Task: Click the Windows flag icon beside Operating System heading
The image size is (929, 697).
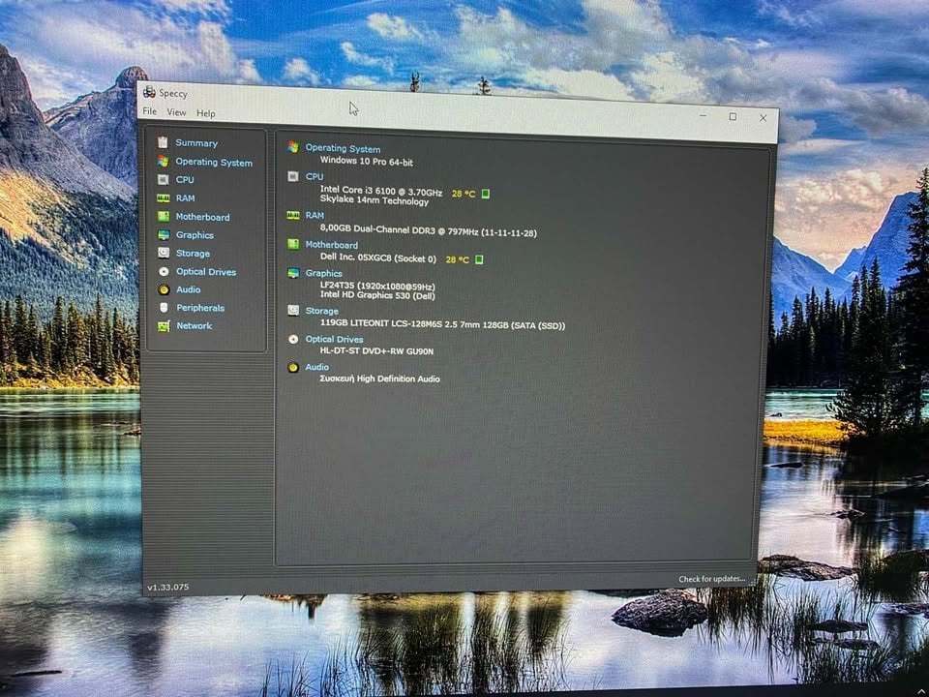Action: coord(293,147)
